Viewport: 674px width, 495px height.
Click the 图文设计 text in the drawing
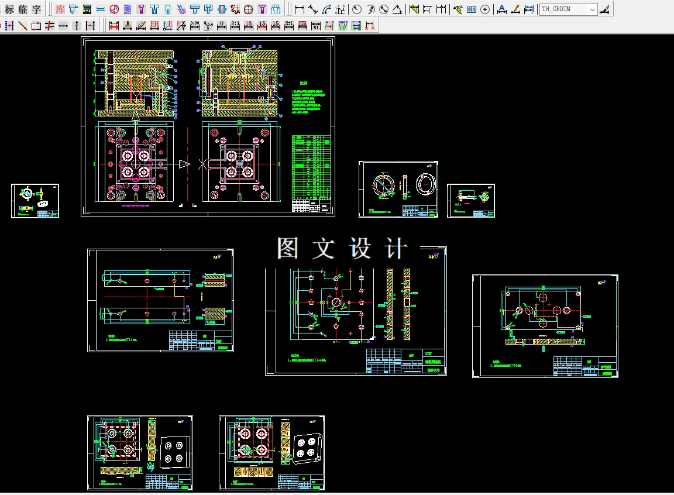pyautogui.click(x=342, y=248)
